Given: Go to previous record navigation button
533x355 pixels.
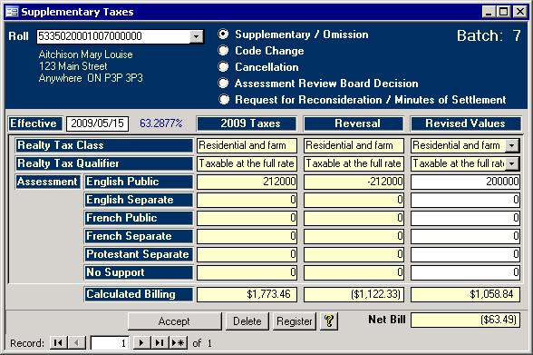Looking at the screenshot, I should (x=77, y=343).
